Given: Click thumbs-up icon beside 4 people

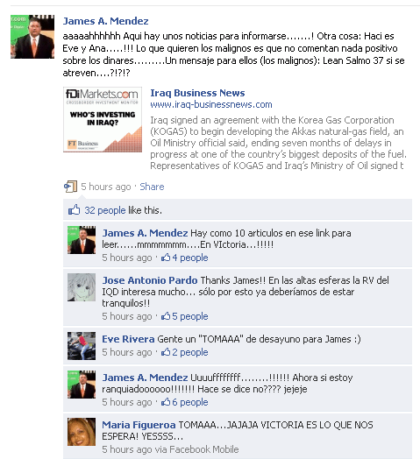Looking at the screenshot, I should tap(166, 258).
